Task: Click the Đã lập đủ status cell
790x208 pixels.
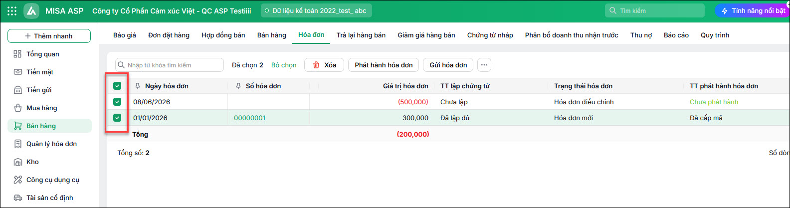Action: [x=455, y=118]
